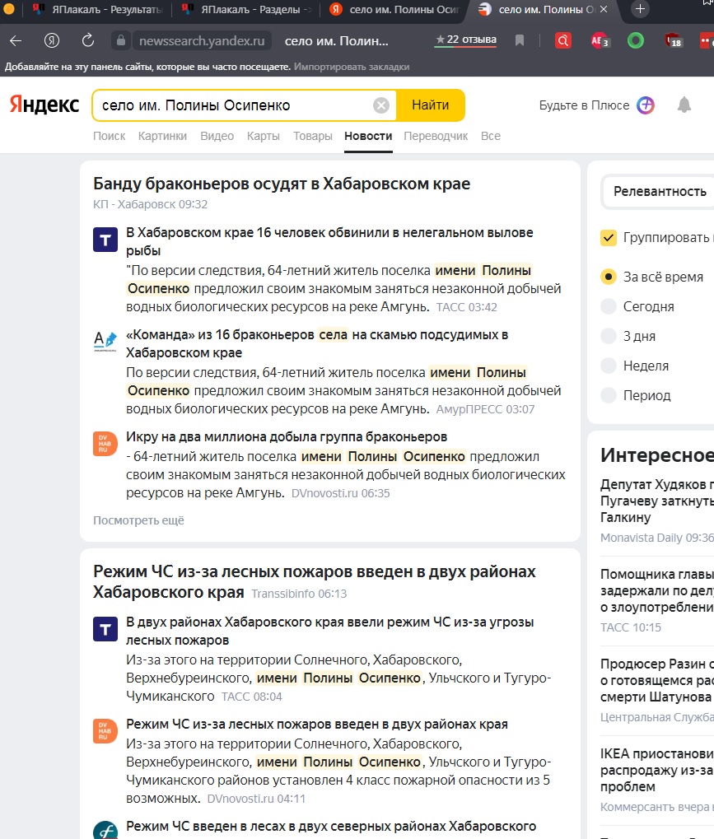The image size is (714, 839).
Task: Close the active село им. Полины tab
Action: pos(603,9)
